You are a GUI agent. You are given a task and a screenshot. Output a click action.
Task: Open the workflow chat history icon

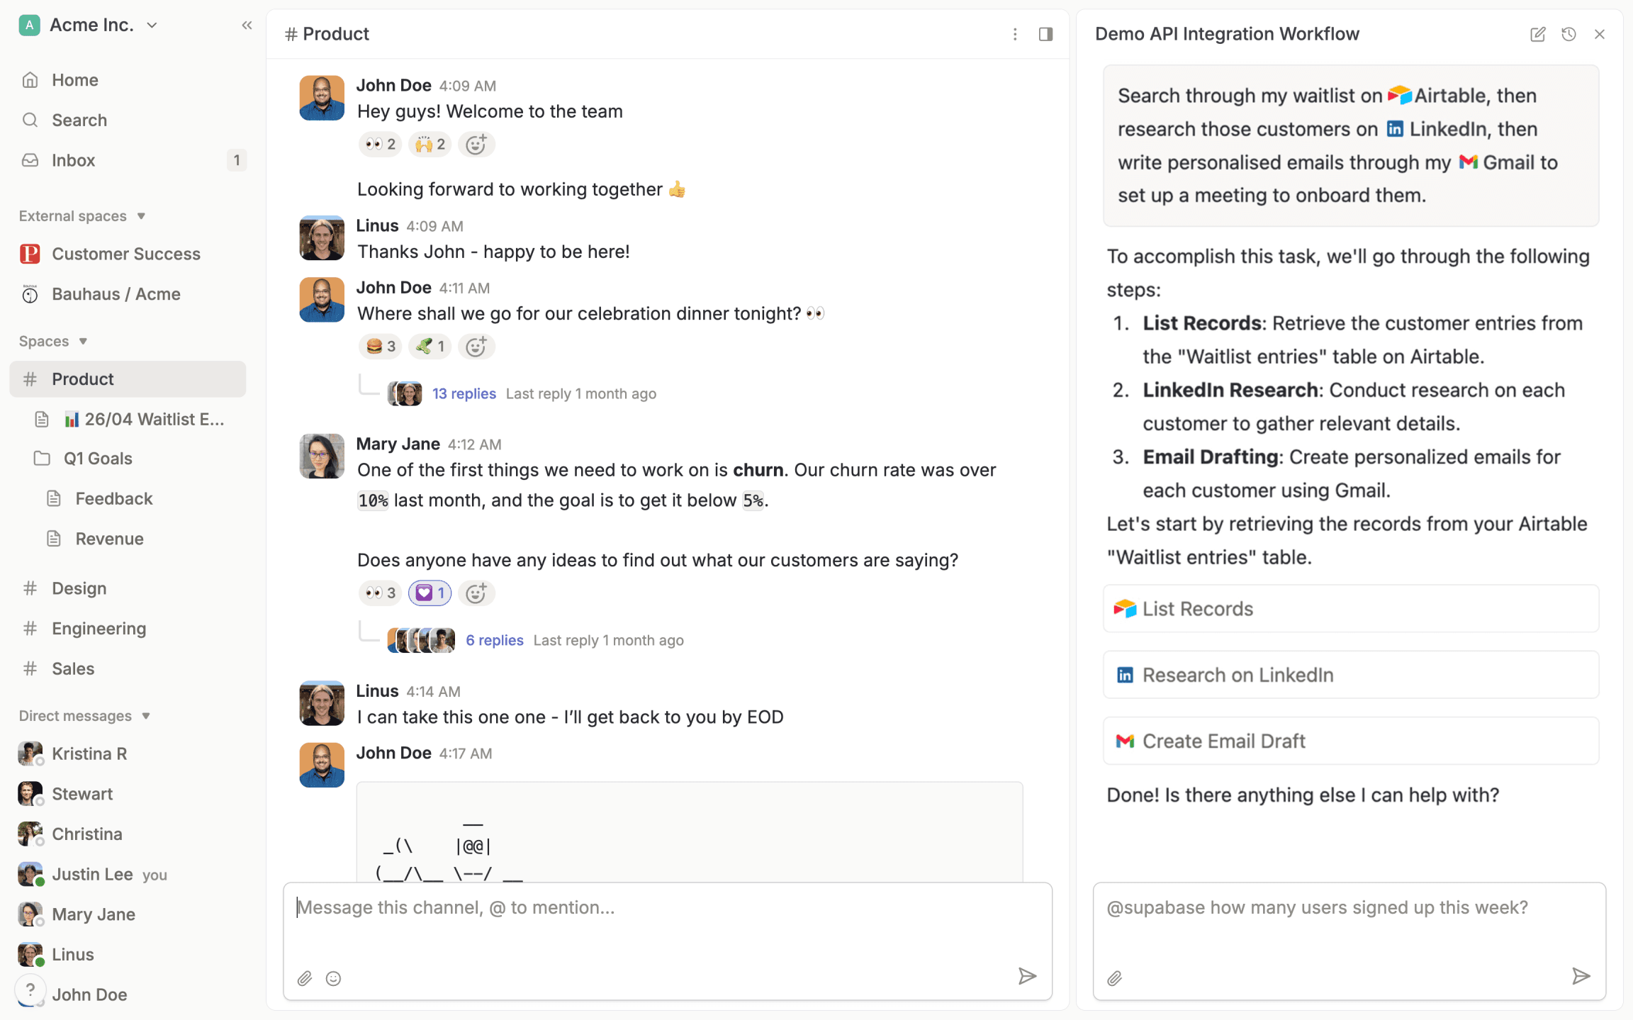coord(1569,34)
